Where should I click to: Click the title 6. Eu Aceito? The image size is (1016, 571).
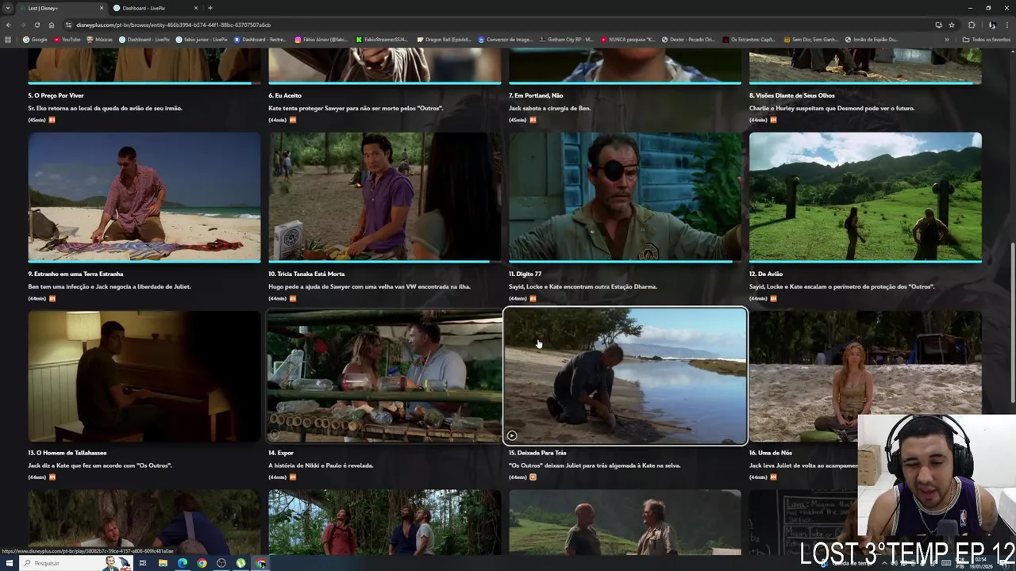(x=285, y=95)
